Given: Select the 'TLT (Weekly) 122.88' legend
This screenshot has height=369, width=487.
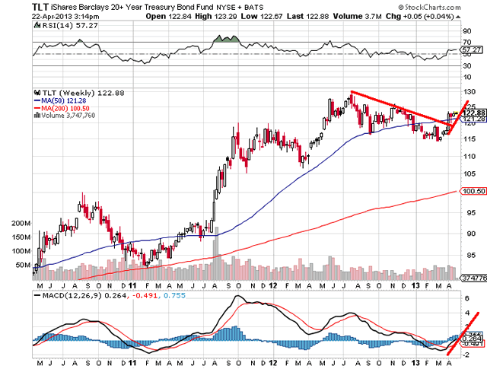Looking at the screenshot, I should (83, 93).
